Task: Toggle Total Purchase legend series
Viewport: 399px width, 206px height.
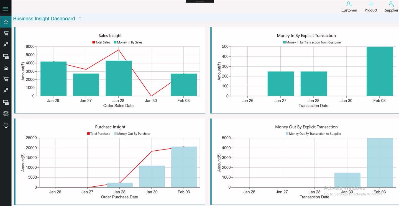Action: [x=99, y=134]
